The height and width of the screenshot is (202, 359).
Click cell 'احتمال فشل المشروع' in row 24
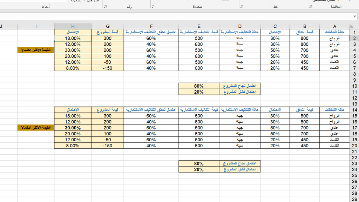(240, 169)
